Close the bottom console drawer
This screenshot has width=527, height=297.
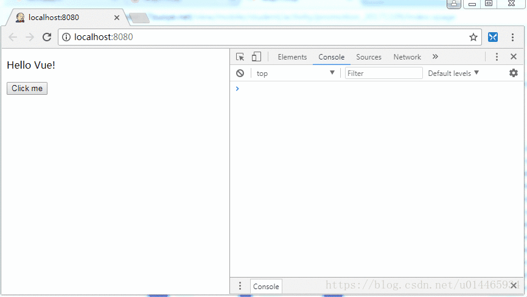(x=514, y=285)
